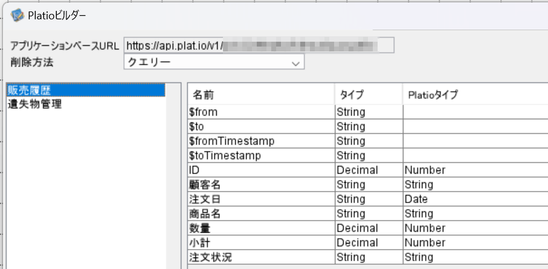The height and width of the screenshot is (269, 548).
Task: Click the Decimal type cell for 数量
Action: (369, 228)
